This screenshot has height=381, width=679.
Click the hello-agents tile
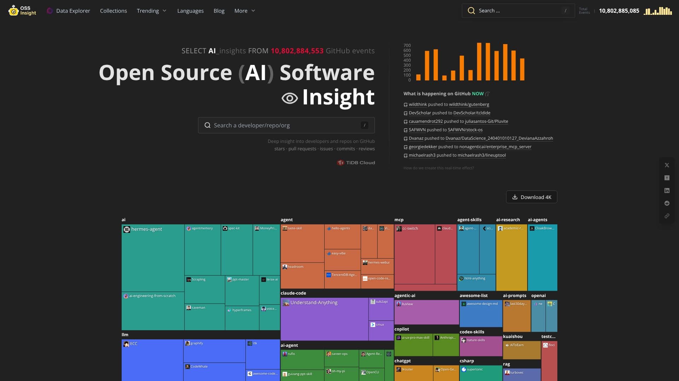point(342,237)
